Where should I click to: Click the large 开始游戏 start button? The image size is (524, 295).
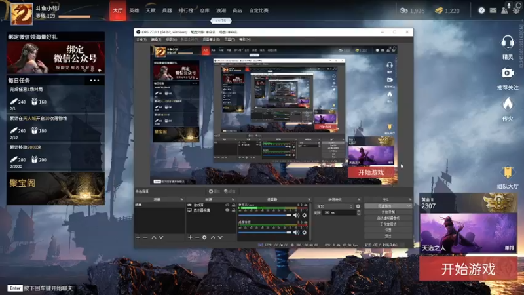[x=468, y=269]
